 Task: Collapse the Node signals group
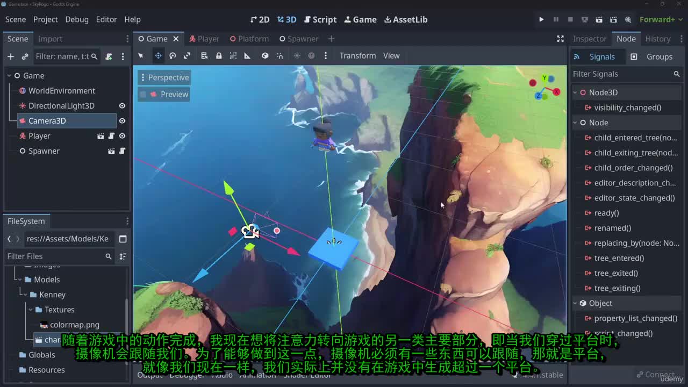(575, 123)
